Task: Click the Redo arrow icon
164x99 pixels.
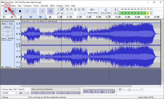Action: coord(83,13)
